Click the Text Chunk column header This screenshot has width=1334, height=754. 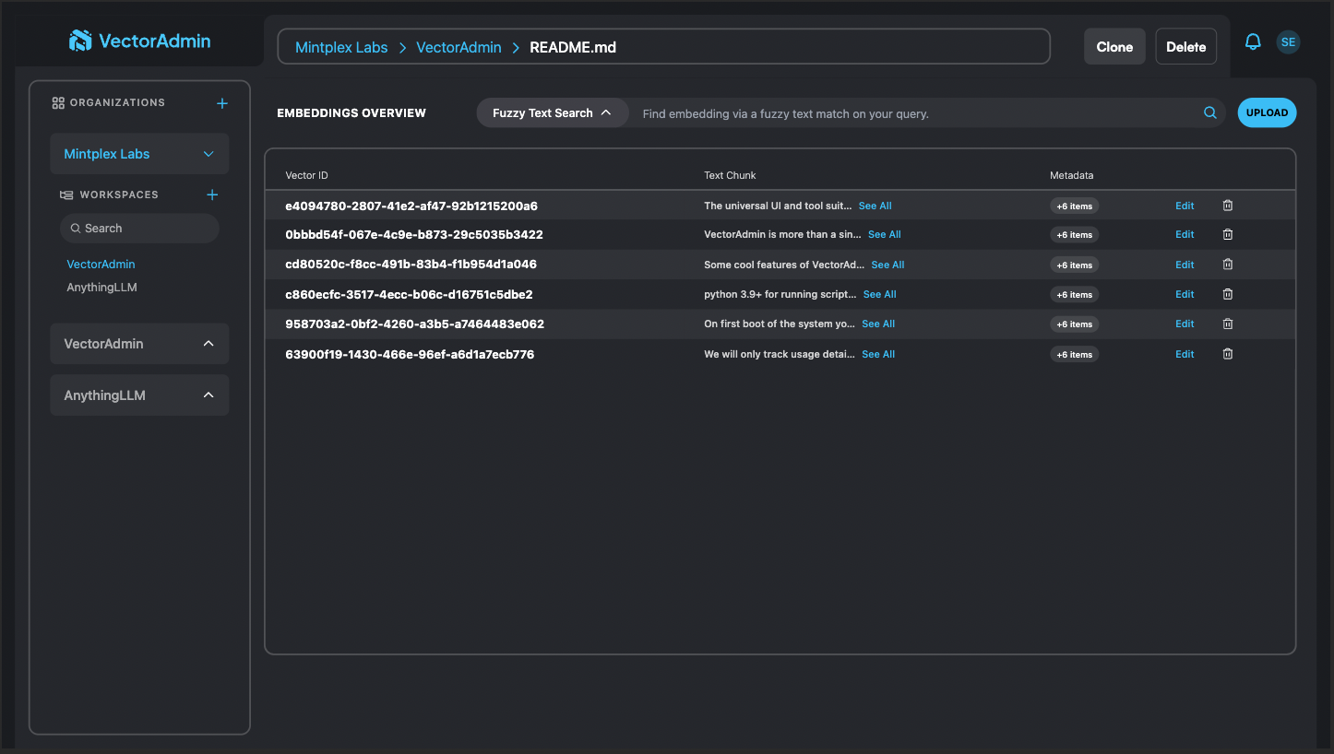coord(730,175)
